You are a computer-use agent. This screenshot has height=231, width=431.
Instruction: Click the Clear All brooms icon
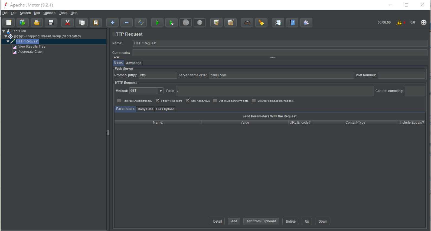click(231, 22)
